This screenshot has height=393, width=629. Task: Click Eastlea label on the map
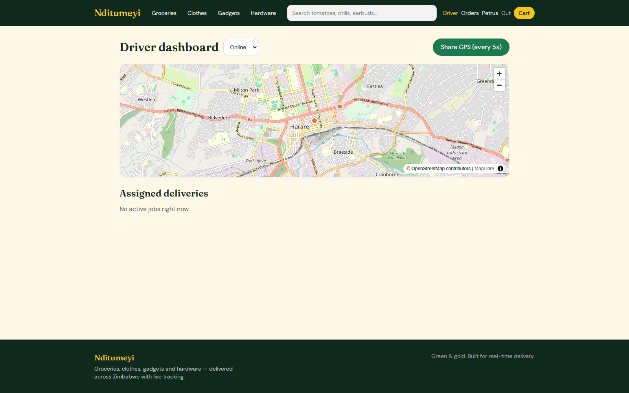375,86
